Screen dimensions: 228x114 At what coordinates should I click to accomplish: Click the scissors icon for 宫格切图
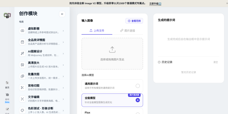coord(23,87)
